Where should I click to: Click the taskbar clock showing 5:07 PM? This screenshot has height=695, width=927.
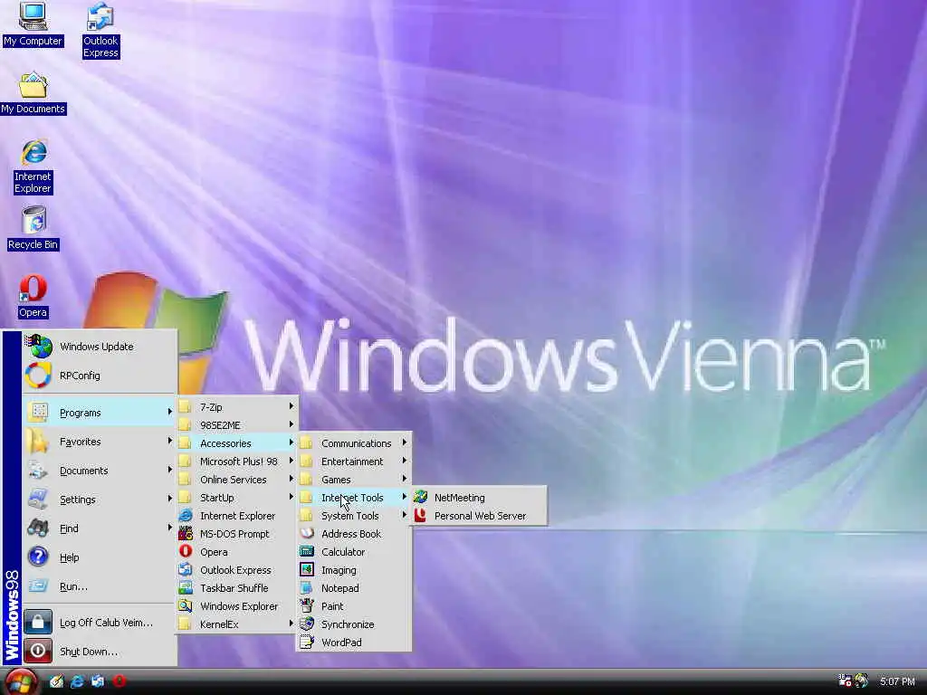click(x=897, y=681)
